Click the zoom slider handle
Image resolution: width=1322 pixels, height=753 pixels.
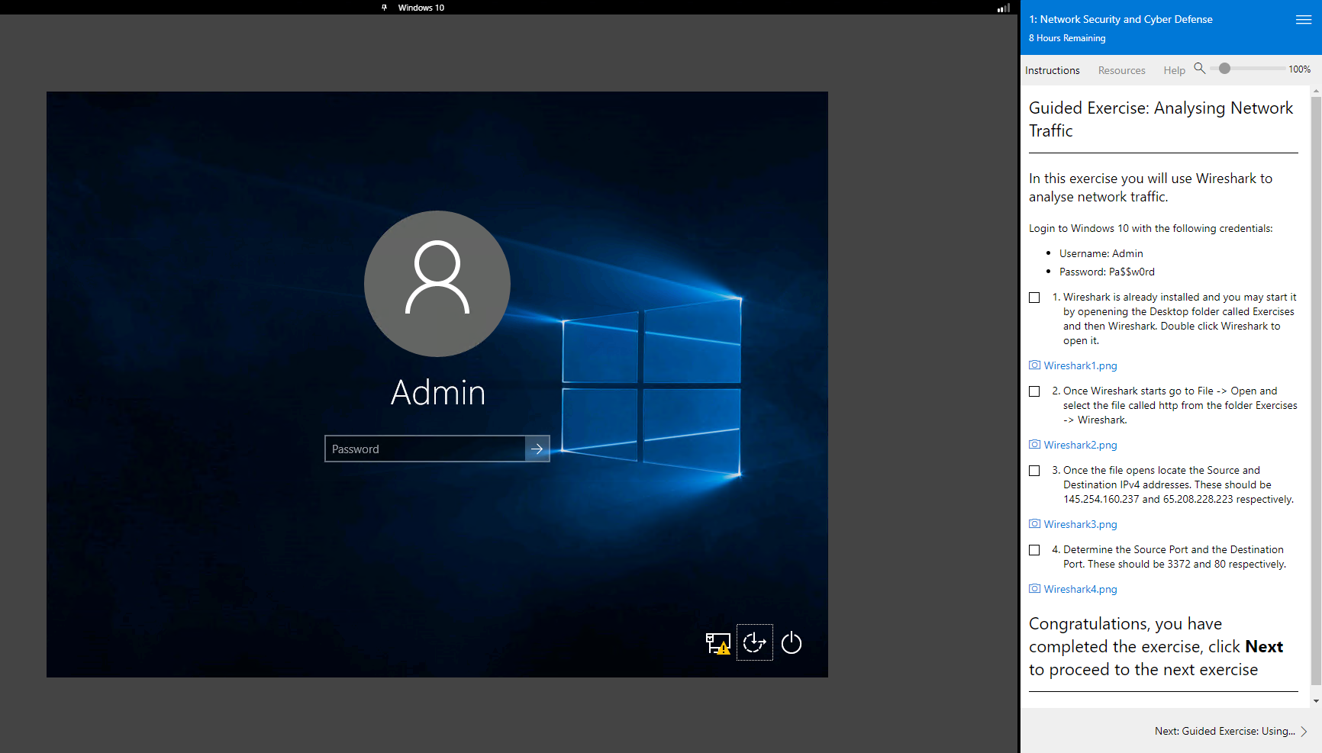tap(1224, 69)
